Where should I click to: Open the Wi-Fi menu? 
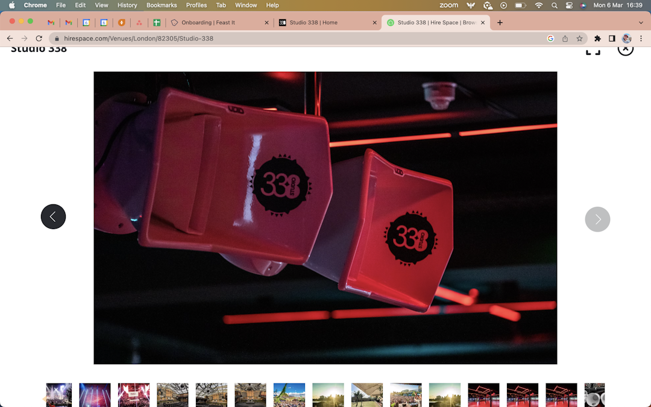tap(538, 5)
